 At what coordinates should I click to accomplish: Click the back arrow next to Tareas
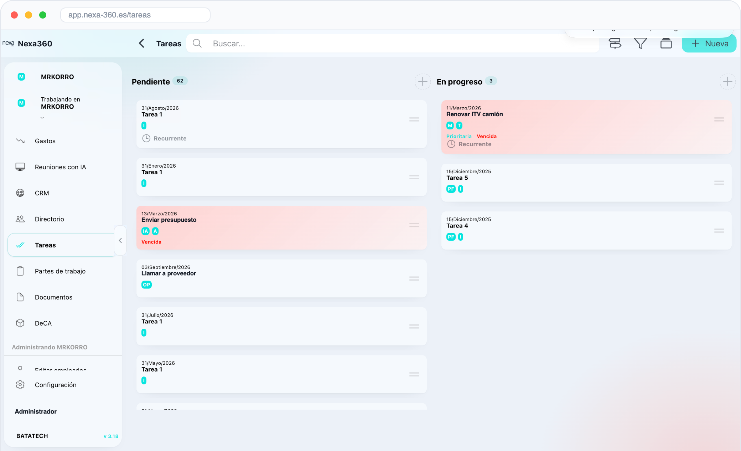point(141,43)
